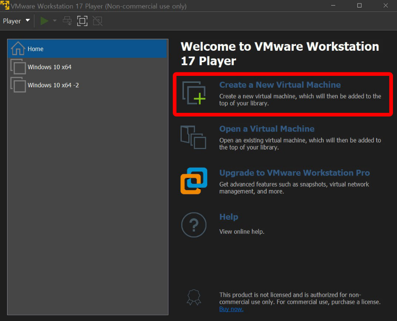Click the VMware logo in title bar
The height and width of the screenshot is (321, 397).
5,6
